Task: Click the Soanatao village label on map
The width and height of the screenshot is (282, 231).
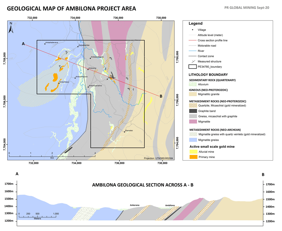Action: (x=129, y=131)
